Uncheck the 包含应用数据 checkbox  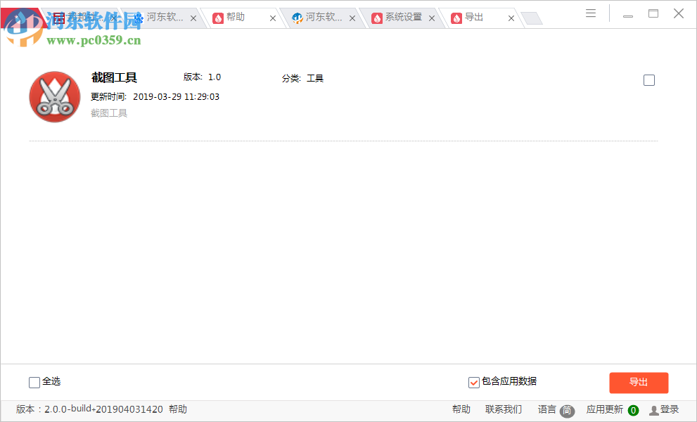pos(473,382)
